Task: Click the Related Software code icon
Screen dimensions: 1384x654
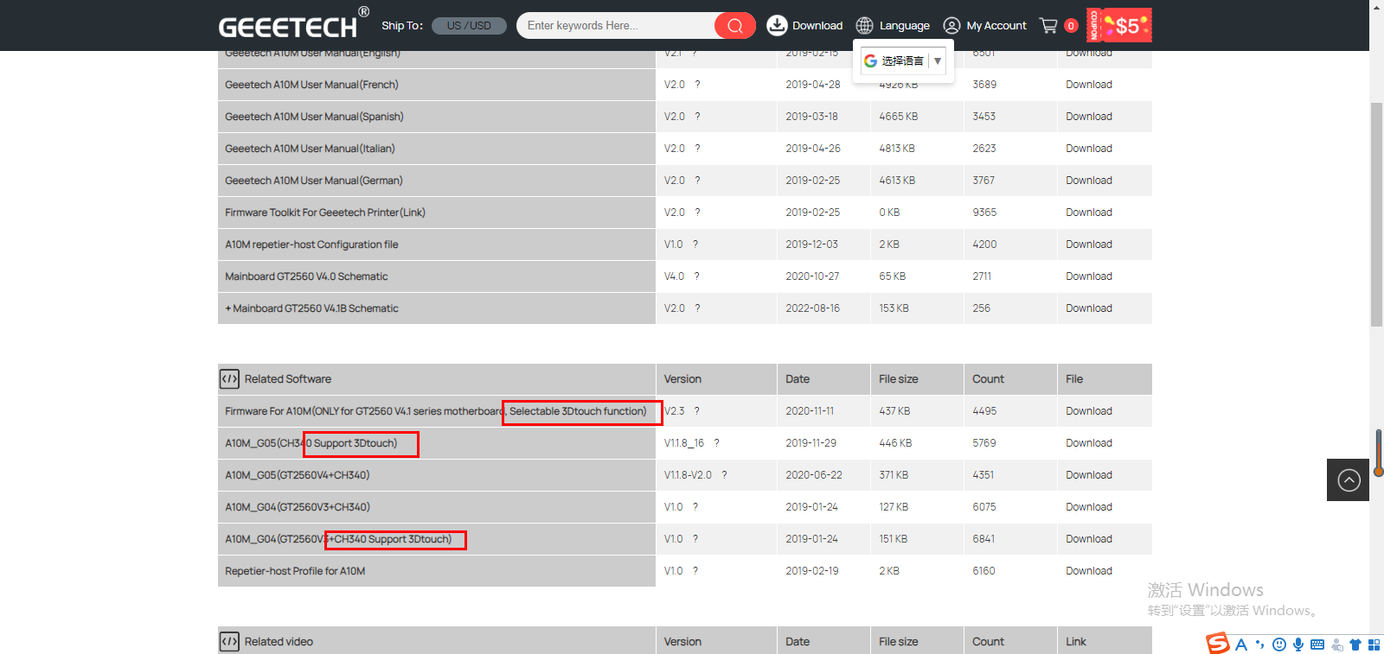Action: coord(229,378)
